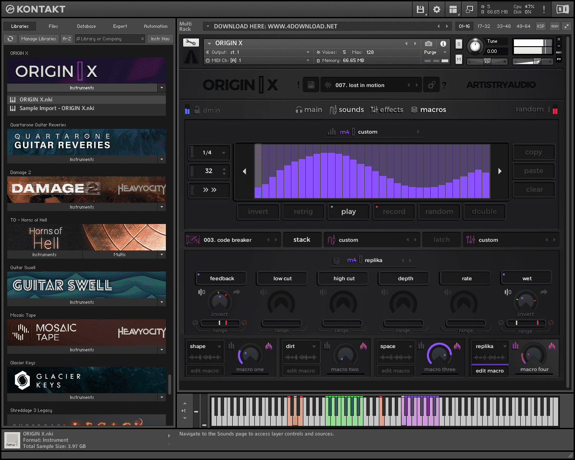575x460 pixels.
Task: Click the feedback range slider
Action: [x=220, y=323]
